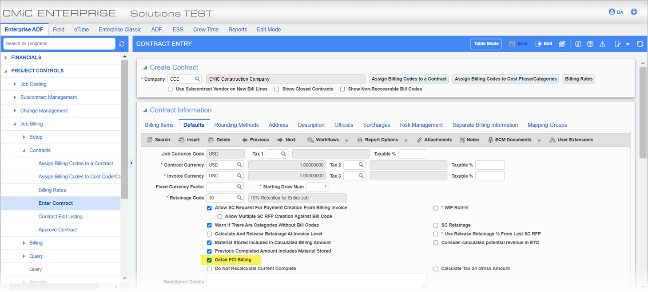
Task: Open Fixed Currency Factor lookup magnifier
Action: [x=239, y=187]
